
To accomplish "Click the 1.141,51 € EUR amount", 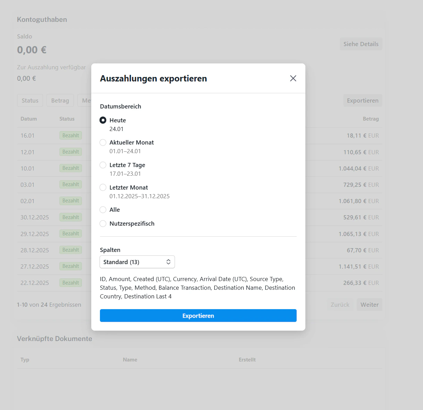I will [x=359, y=267].
